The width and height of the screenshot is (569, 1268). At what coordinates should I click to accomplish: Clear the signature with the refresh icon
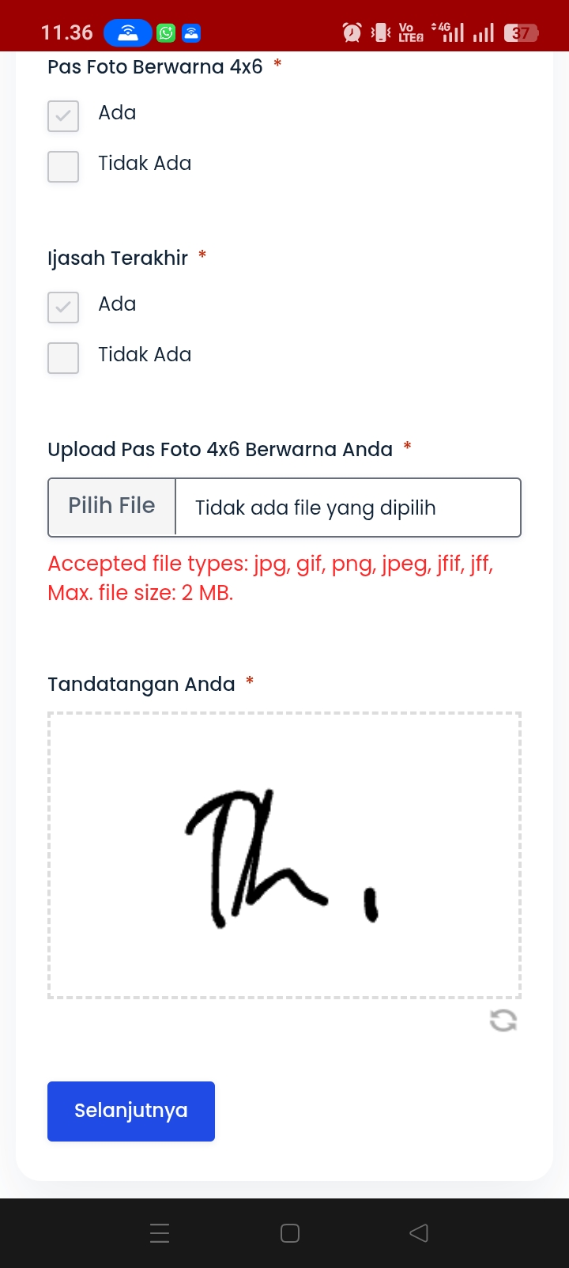[503, 1021]
